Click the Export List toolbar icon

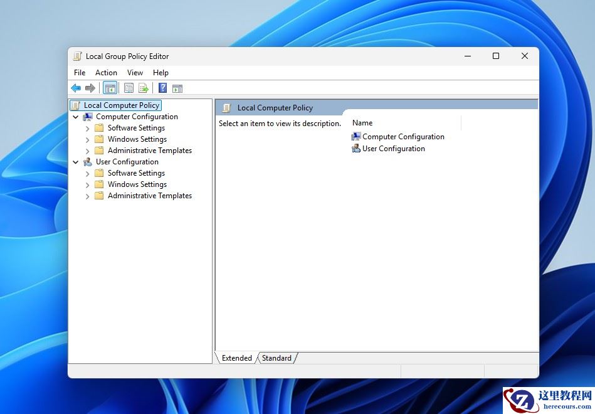click(x=144, y=88)
